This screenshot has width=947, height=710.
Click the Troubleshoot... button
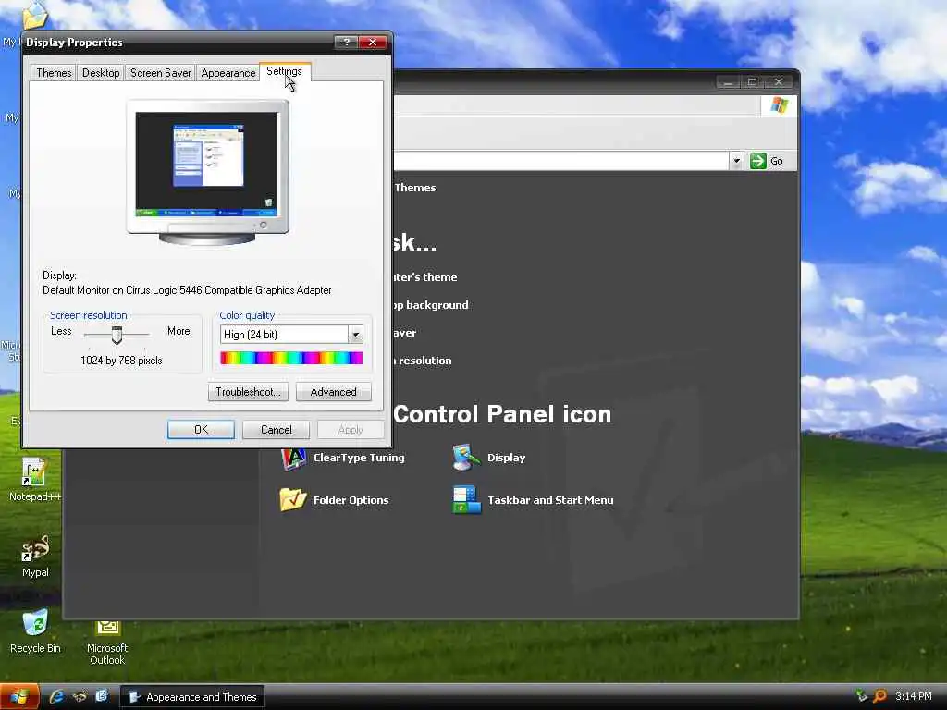[248, 392]
